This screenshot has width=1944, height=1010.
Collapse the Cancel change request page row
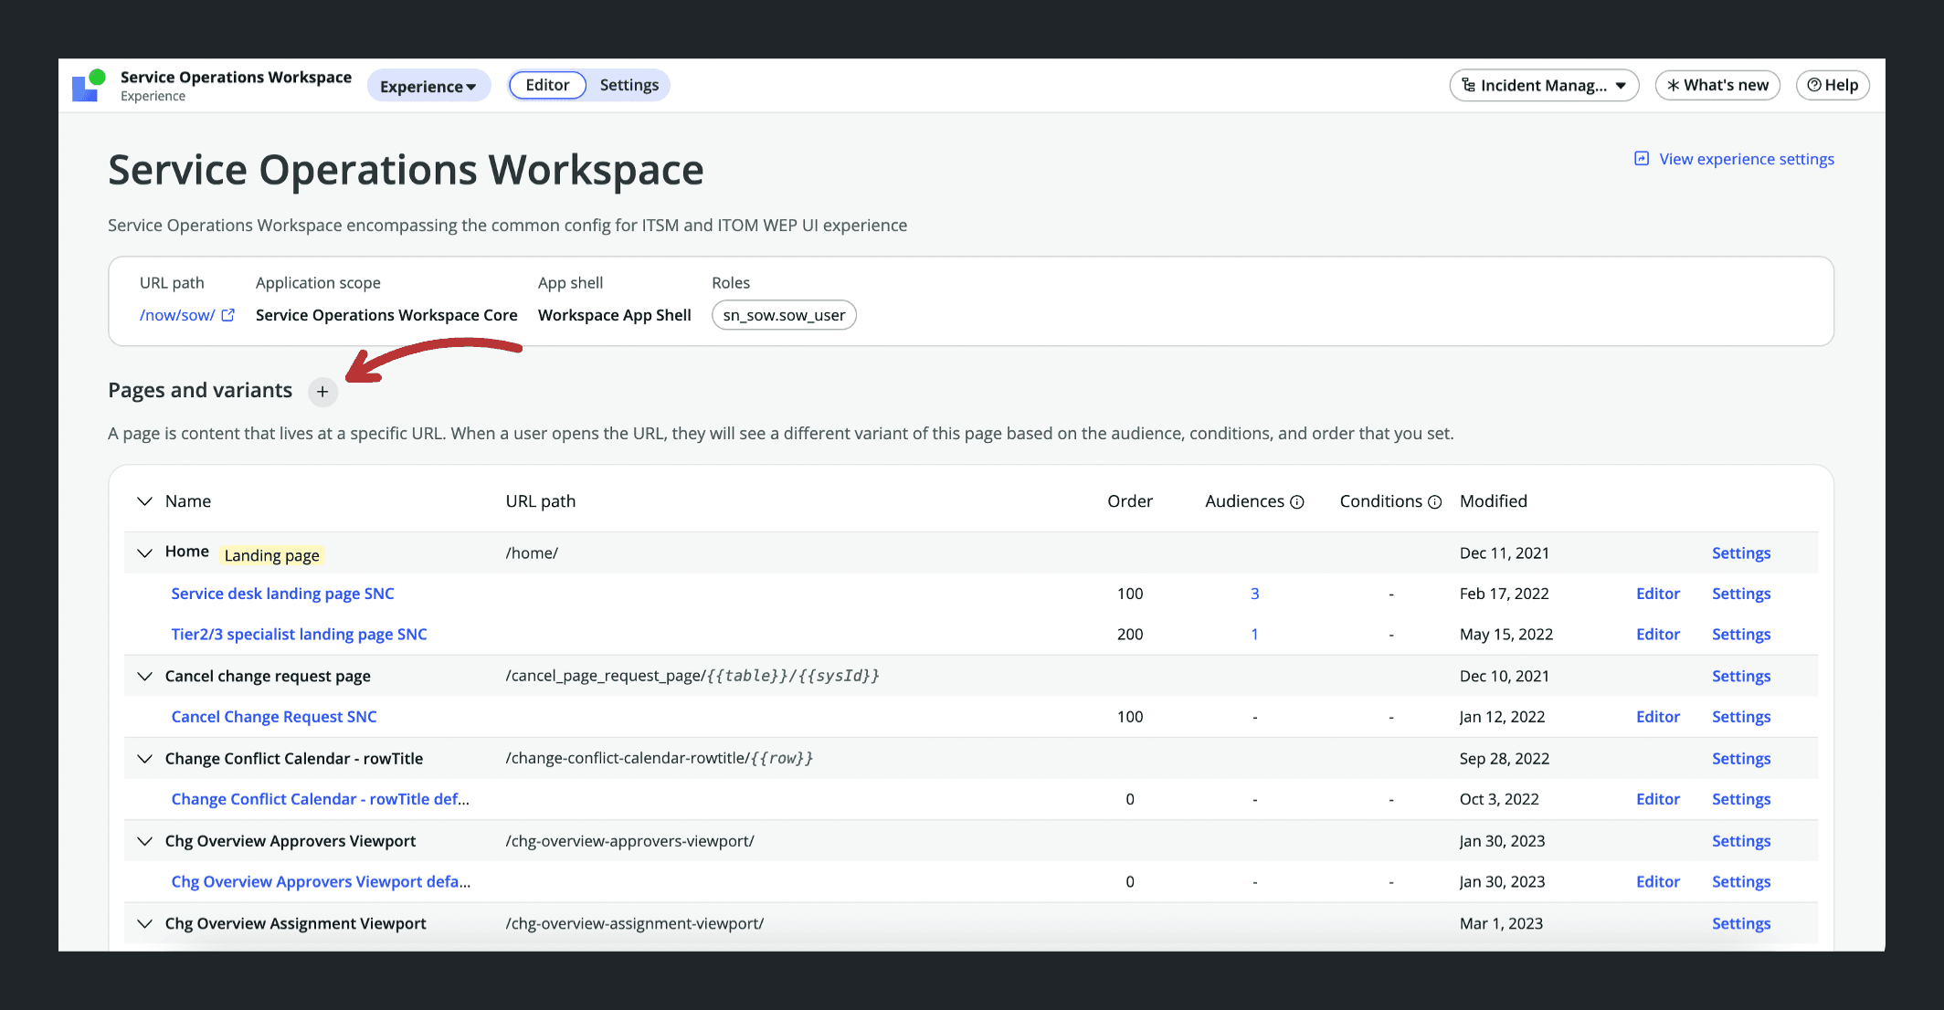pyautogui.click(x=144, y=677)
